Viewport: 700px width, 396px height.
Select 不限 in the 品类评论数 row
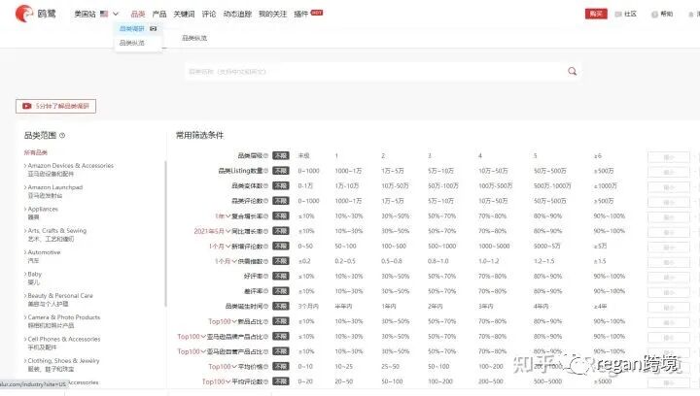281,201
